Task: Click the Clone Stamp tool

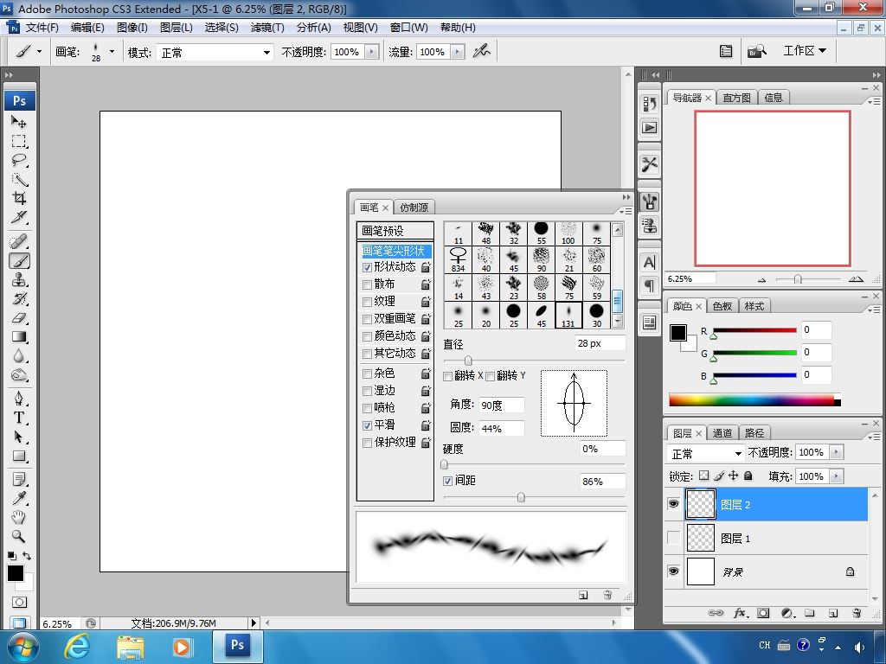Action: pos(19,279)
